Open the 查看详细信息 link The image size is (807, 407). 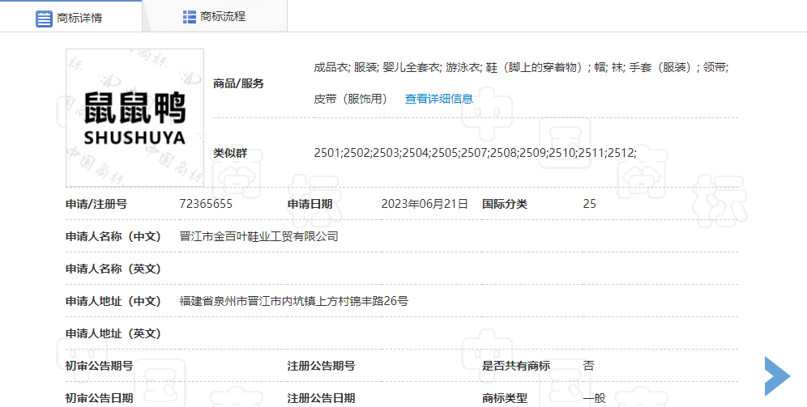pyautogui.click(x=438, y=99)
